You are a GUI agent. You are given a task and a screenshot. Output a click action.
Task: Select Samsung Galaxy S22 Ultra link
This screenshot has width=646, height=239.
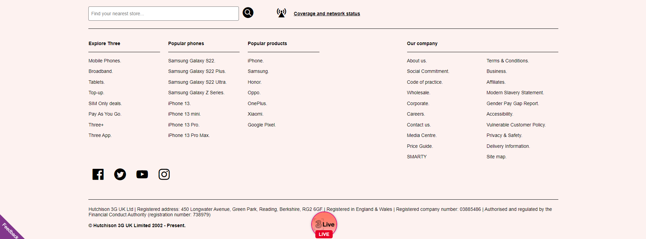(x=197, y=82)
